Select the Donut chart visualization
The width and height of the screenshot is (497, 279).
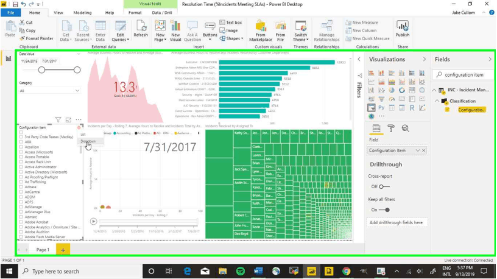pyautogui.click(x=401, y=90)
